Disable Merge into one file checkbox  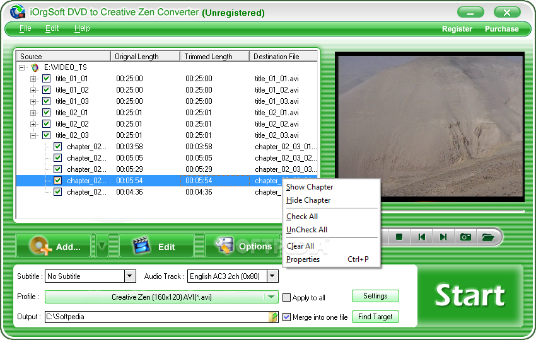coord(286,317)
